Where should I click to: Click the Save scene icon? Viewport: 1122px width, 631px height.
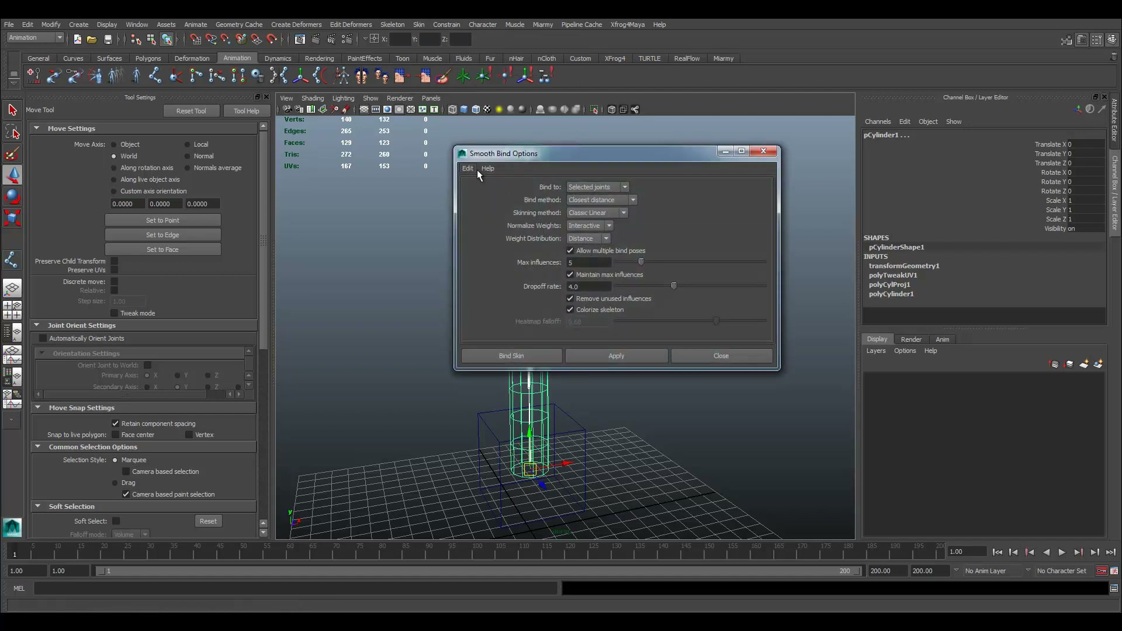click(108, 40)
